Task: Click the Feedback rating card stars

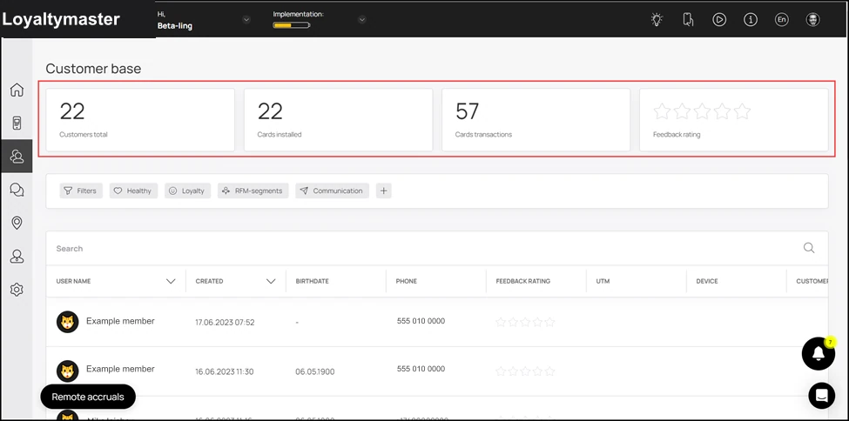Action: pos(702,111)
